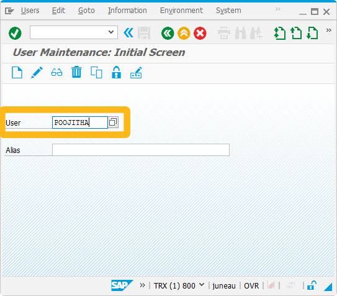337x296 pixels.
Task: Click the SAP logo in status bar
Action: point(122,285)
